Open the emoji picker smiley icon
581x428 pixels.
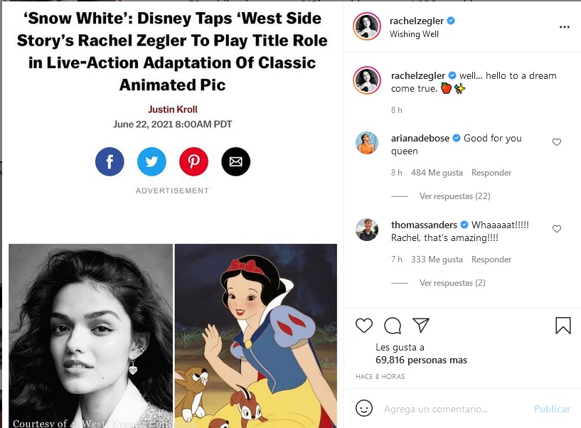(363, 409)
